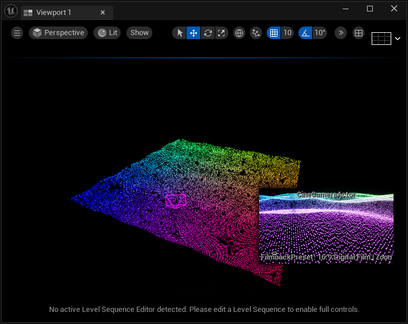Click the Unreal Engine logo icon

click(10, 12)
